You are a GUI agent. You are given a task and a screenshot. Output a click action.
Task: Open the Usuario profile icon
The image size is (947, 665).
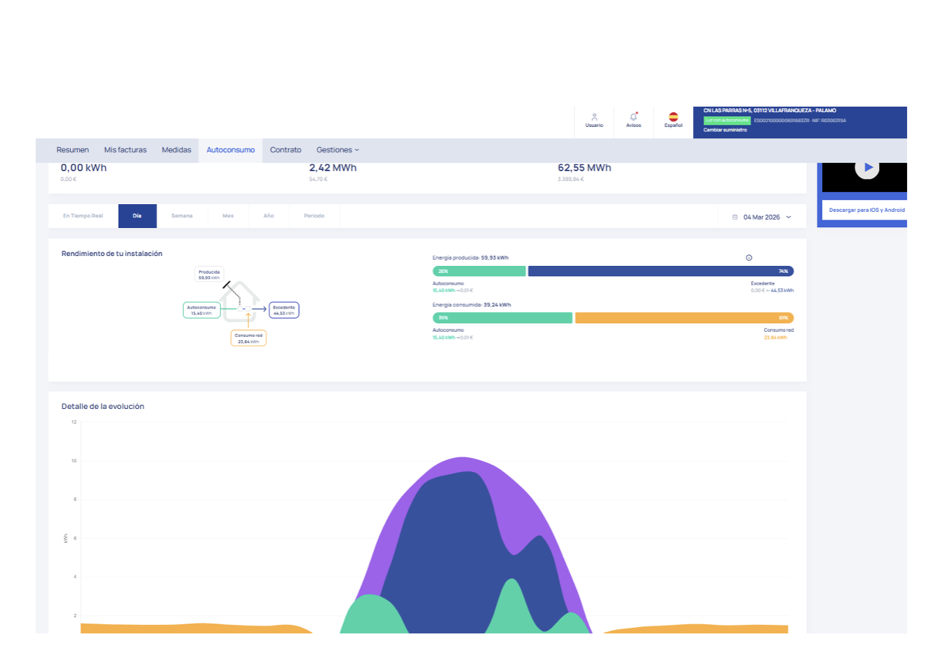[x=594, y=118]
